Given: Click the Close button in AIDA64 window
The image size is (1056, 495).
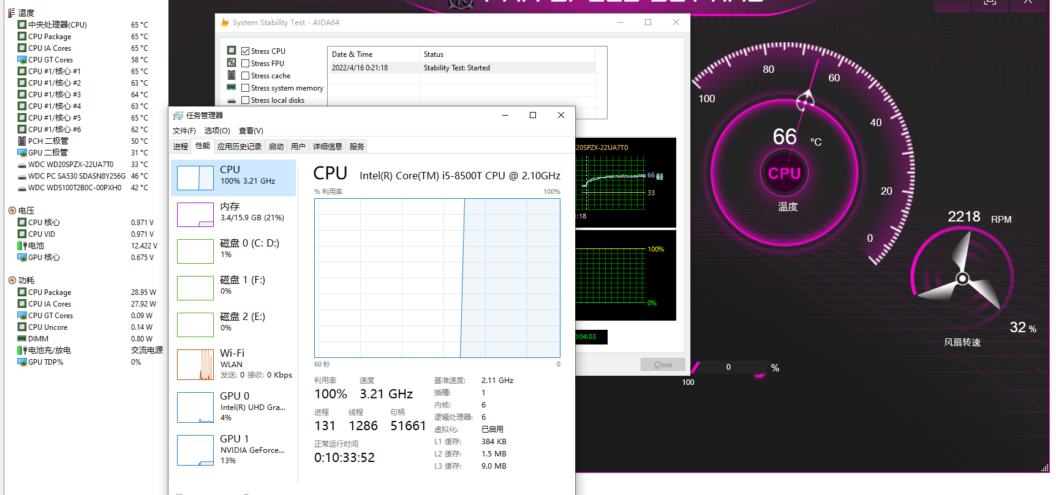Looking at the screenshot, I should (x=663, y=365).
